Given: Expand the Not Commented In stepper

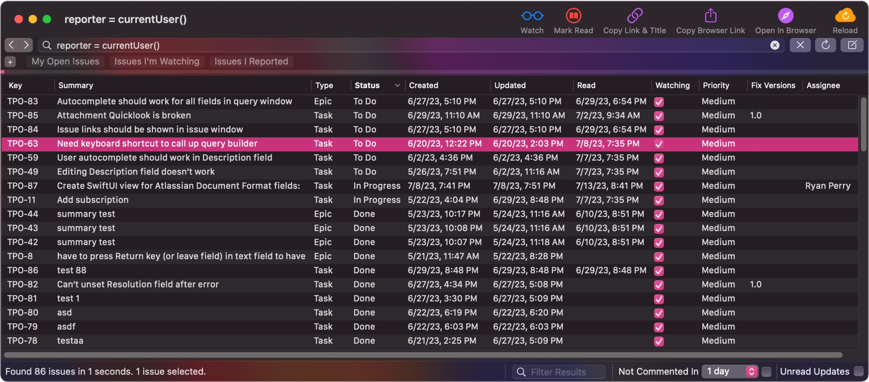Looking at the screenshot, I should pos(752,371).
